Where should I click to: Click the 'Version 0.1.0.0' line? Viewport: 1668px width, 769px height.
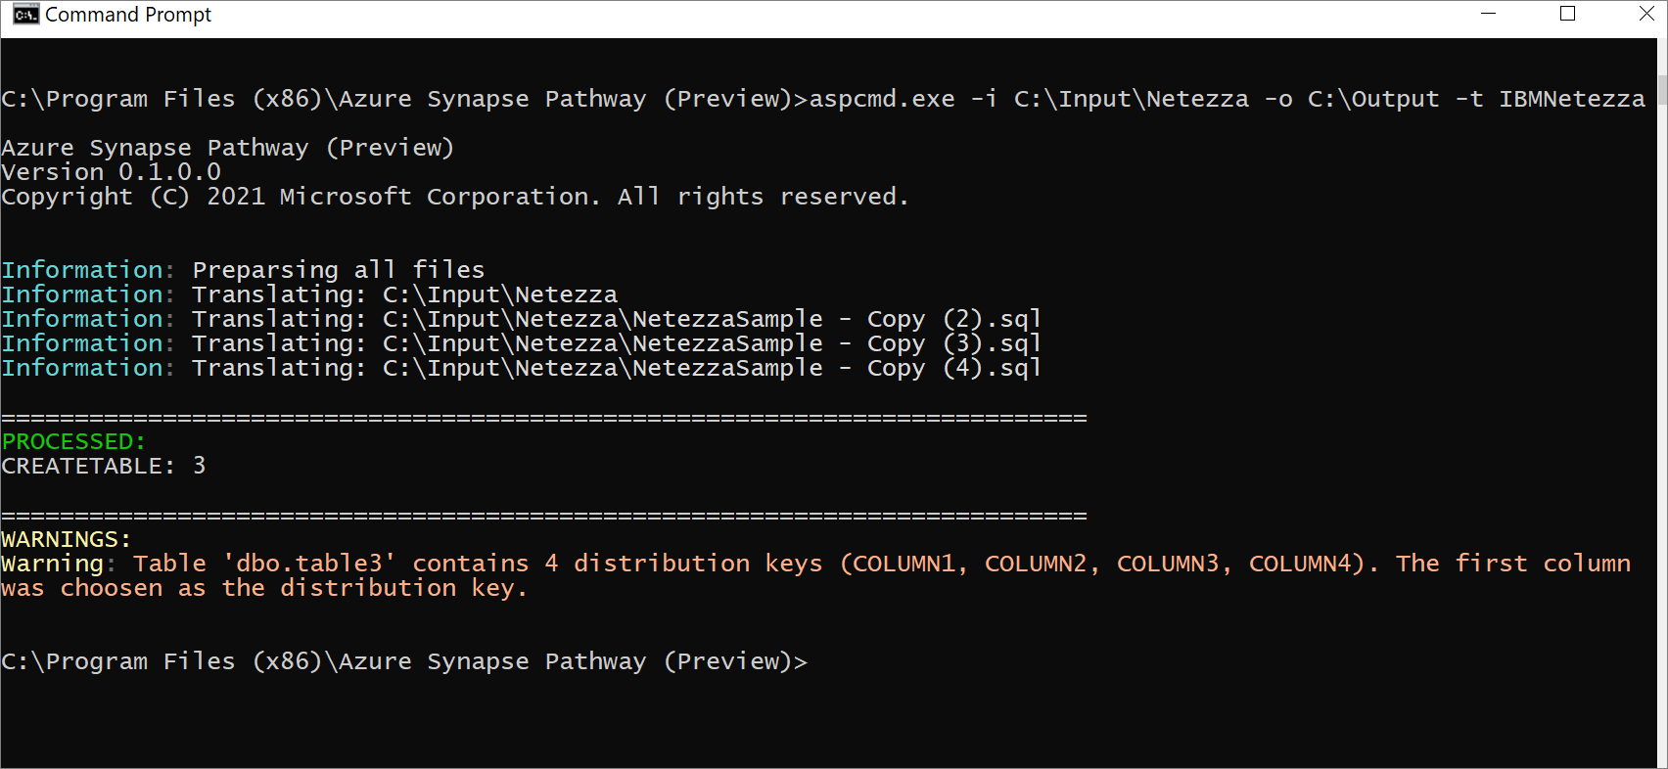112,172
